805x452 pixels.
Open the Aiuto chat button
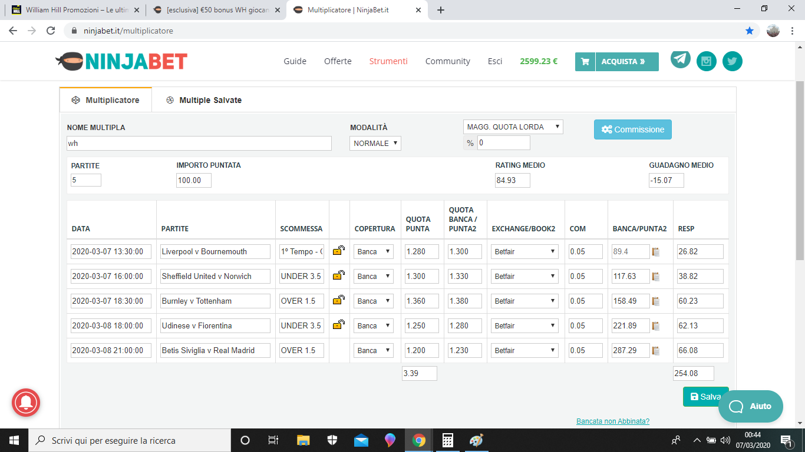[x=751, y=406]
